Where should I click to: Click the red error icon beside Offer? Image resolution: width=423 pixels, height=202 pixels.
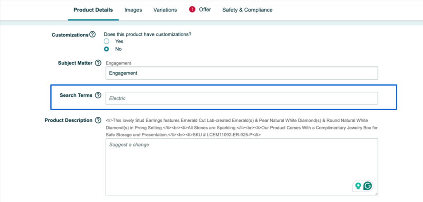click(x=192, y=10)
